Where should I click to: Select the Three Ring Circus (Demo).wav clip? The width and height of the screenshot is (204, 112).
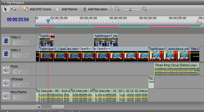click(177, 69)
